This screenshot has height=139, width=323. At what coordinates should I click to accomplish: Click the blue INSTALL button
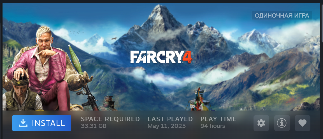pyautogui.click(x=42, y=123)
